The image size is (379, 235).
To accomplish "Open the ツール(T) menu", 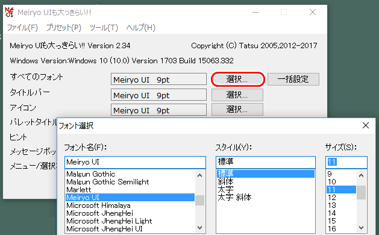I will (x=104, y=28).
